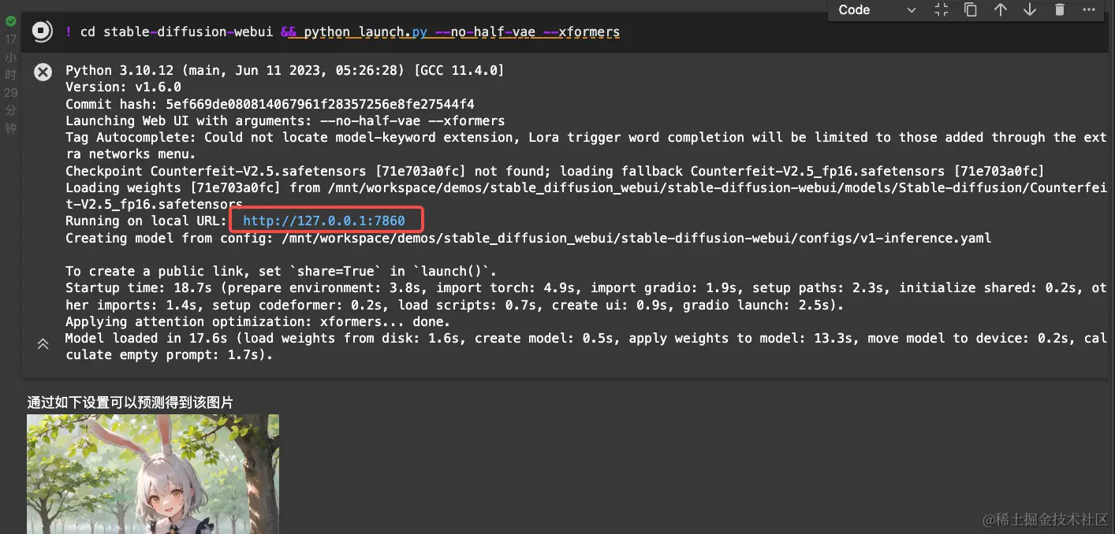The width and height of the screenshot is (1115, 534).
Task: Select the "Python 3.10.12" output line
Action: click(x=285, y=70)
